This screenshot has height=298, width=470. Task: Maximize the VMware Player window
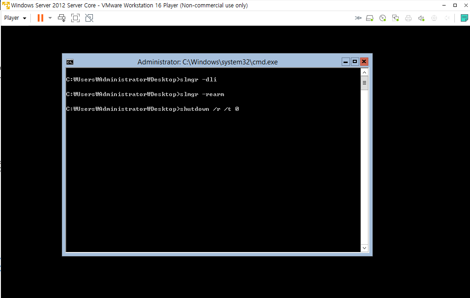pyautogui.click(x=455, y=6)
